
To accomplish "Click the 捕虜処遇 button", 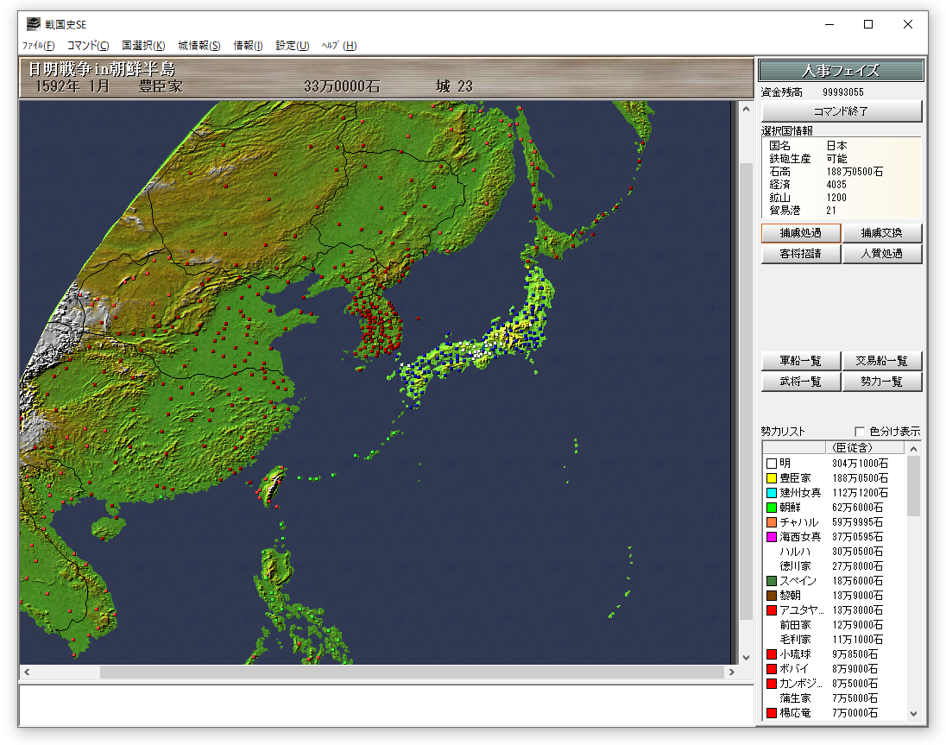I will (800, 233).
